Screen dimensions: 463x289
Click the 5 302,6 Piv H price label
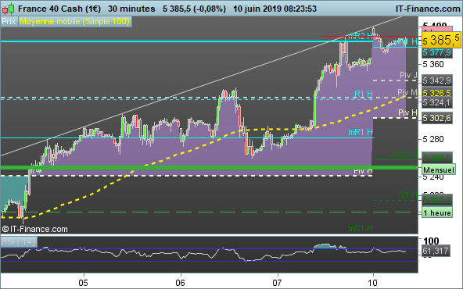click(437, 118)
